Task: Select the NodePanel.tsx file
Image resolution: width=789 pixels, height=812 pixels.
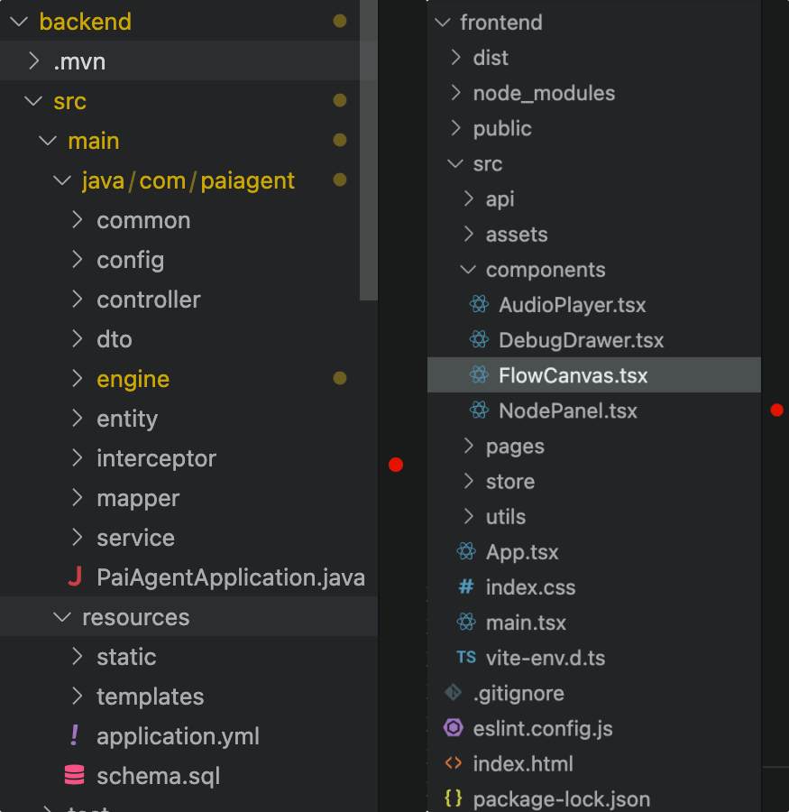Action: click(567, 411)
